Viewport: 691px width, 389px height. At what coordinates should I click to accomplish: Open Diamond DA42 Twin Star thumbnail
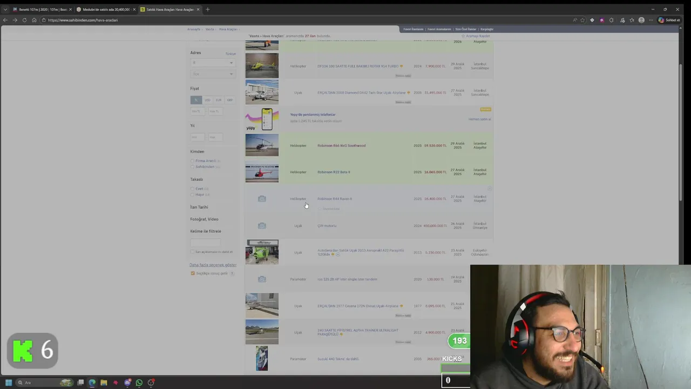click(x=262, y=92)
